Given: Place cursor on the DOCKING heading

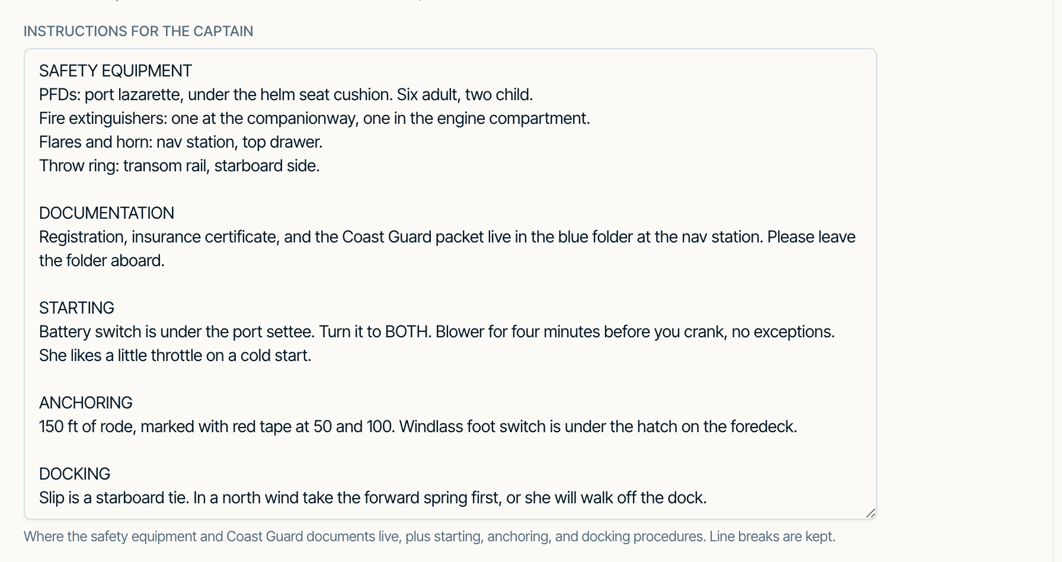Looking at the screenshot, I should [x=75, y=474].
